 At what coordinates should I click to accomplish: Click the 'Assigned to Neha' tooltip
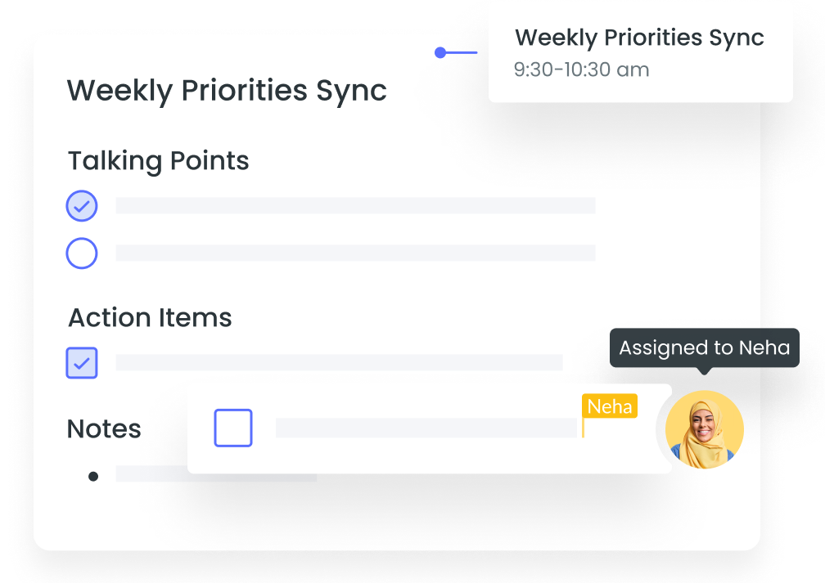704,348
